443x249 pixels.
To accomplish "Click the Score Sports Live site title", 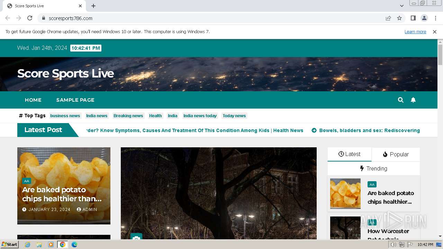I will [x=66, y=73].
